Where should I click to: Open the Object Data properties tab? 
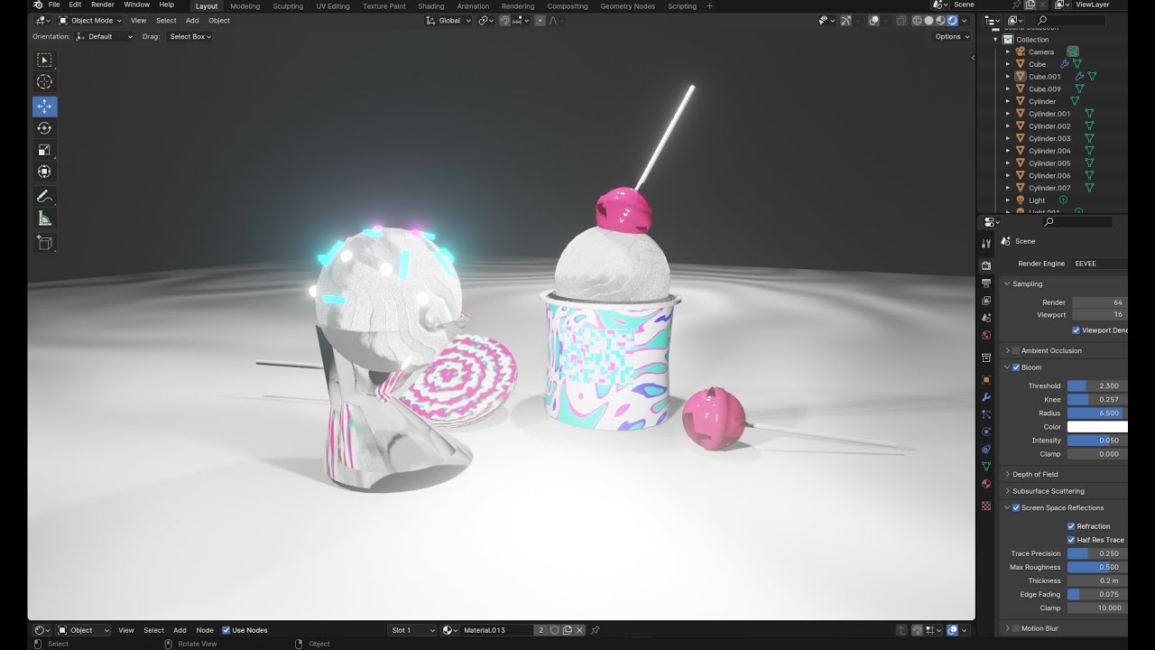pyautogui.click(x=986, y=466)
